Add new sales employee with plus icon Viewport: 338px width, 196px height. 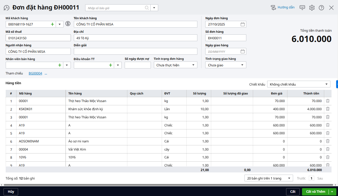tap(59, 65)
